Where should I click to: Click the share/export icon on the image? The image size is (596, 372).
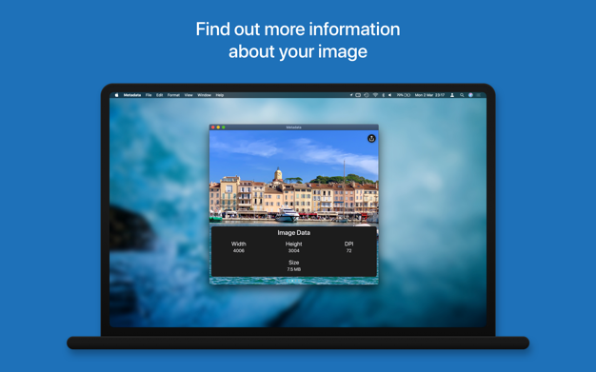(371, 139)
